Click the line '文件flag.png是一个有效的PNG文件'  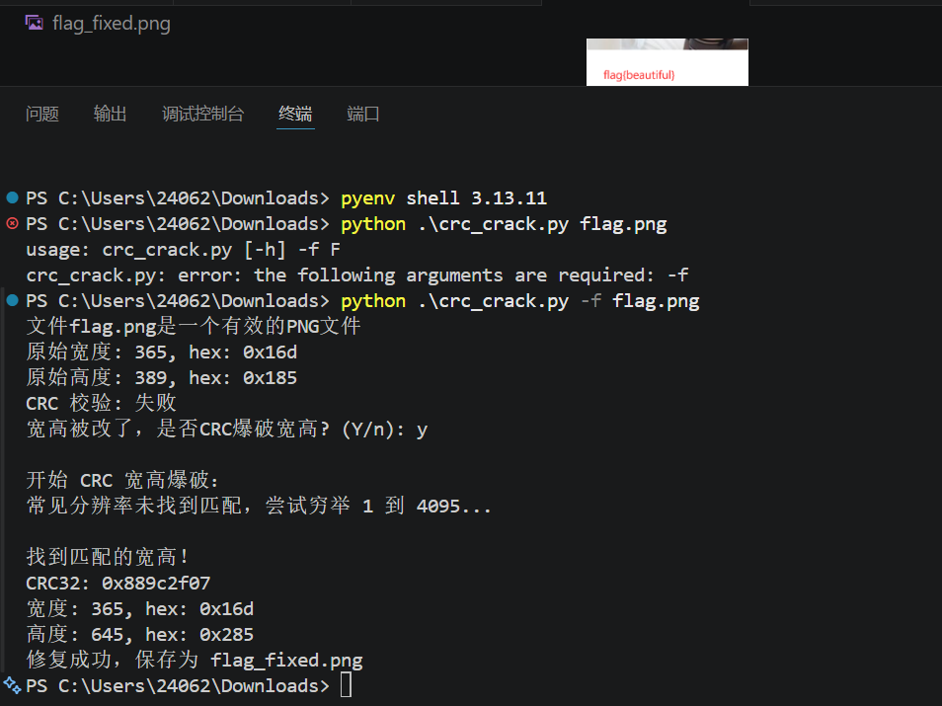pyautogui.click(x=193, y=326)
